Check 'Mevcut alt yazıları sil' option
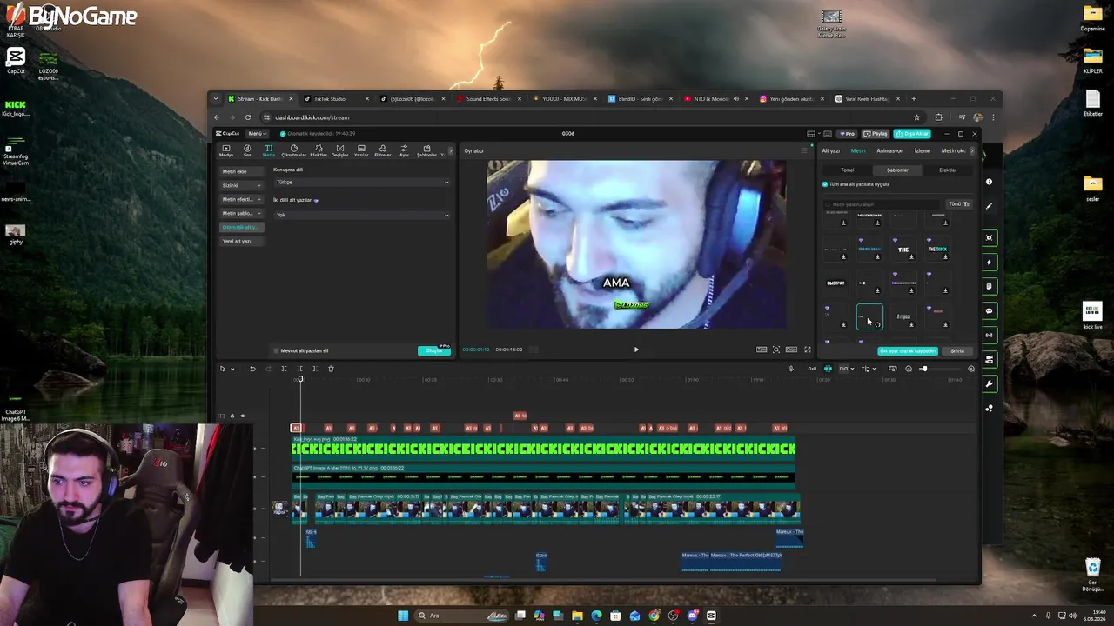The image size is (1114, 626). click(277, 350)
